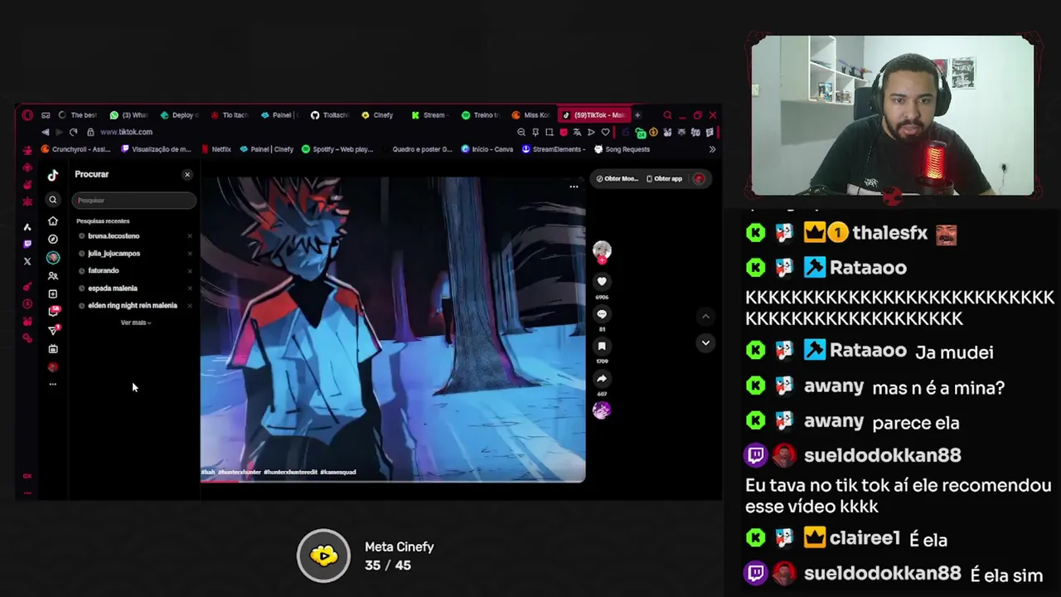Open Crunchyroll bookmark
This screenshot has width=1061, height=597.
[75, 149]
